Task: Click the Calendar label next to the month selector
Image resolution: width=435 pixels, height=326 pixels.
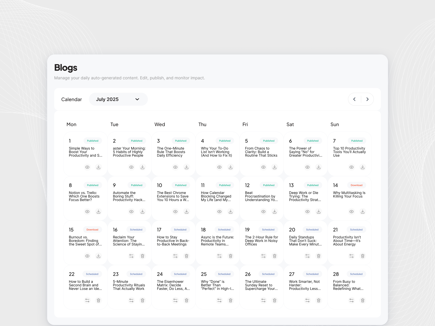Action: coord(72,99)
